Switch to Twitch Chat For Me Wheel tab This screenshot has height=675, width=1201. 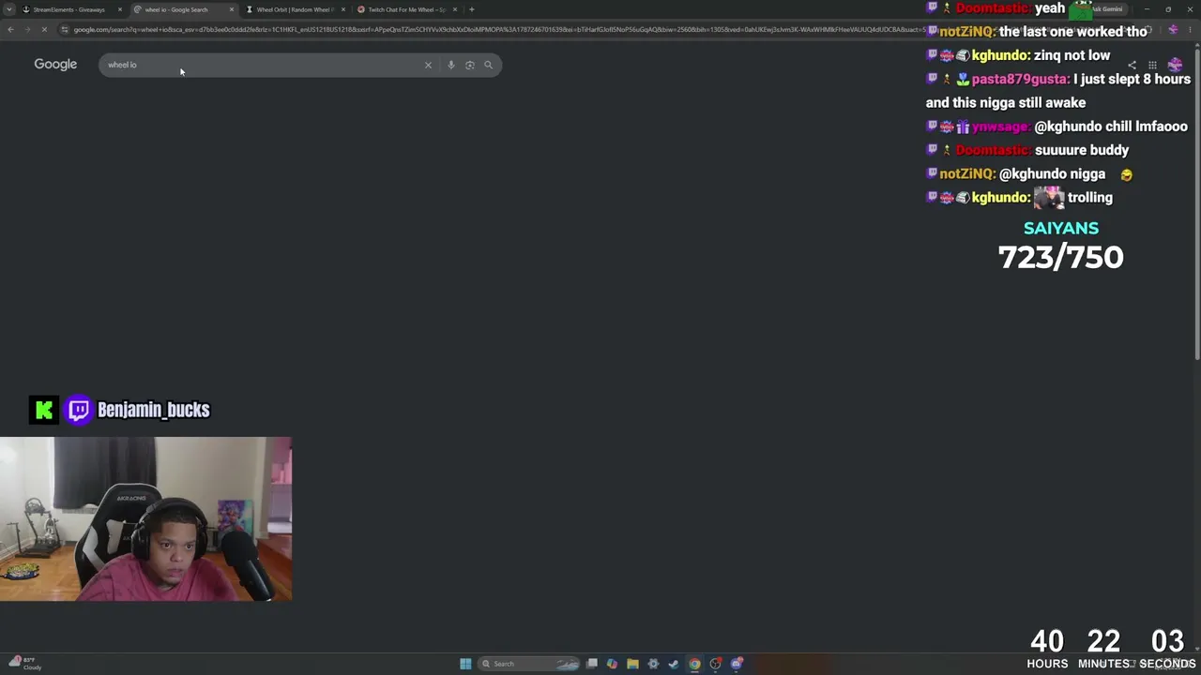(x=407, y=9)
